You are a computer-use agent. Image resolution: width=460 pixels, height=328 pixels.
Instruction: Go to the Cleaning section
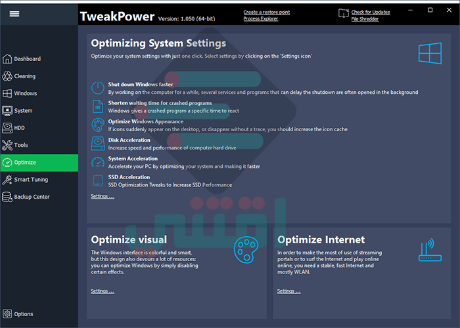tap(39, 76)
